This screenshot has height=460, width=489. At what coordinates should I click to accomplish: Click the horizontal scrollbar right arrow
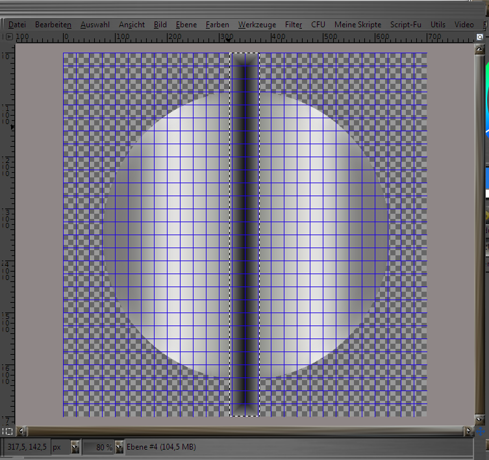tap(468, 431)
